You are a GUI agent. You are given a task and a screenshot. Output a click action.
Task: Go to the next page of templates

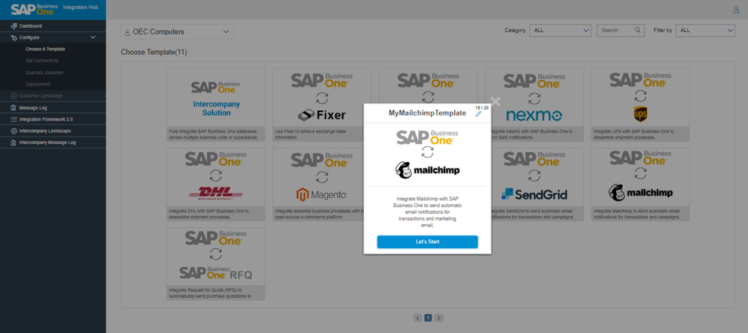click(x=439, y=318)
